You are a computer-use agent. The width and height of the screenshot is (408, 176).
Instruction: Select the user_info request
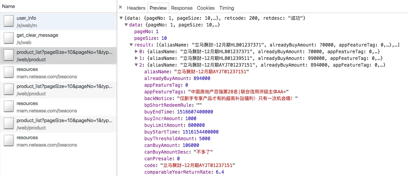click(58, 21)
